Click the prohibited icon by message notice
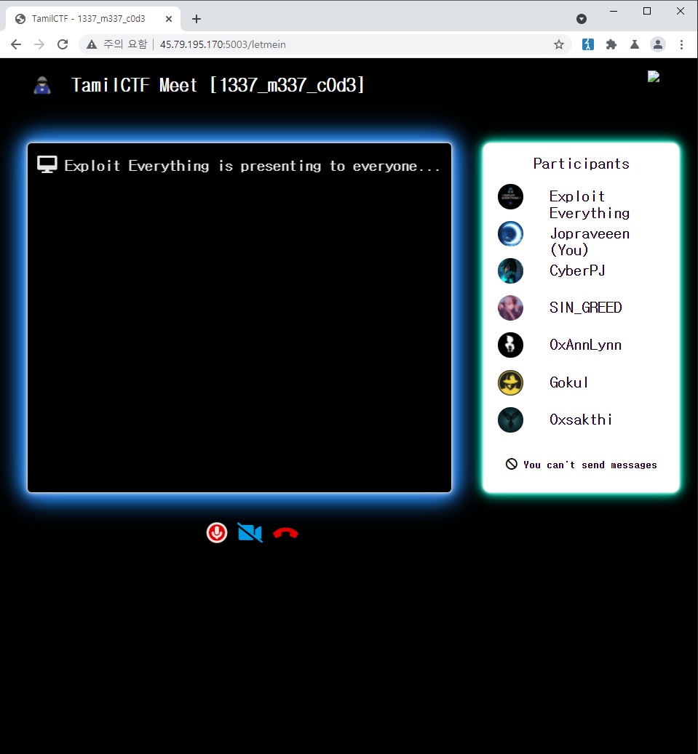Viewport: 698px width, 754px height. pos(511,464)
